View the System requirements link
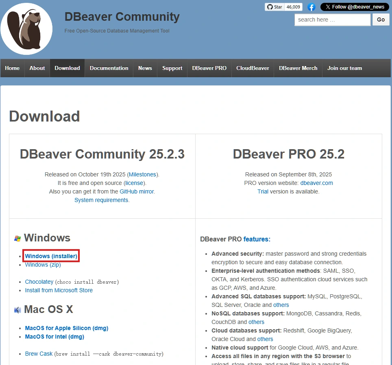 click(101, 200)
